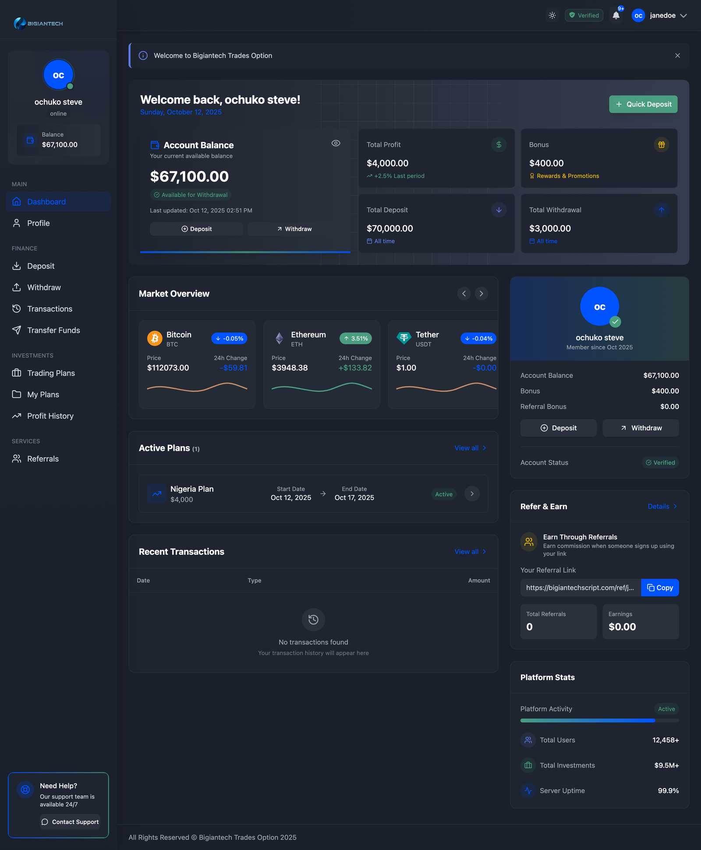
Task: Click the Total Profit dollar icon
Action: 499,145
